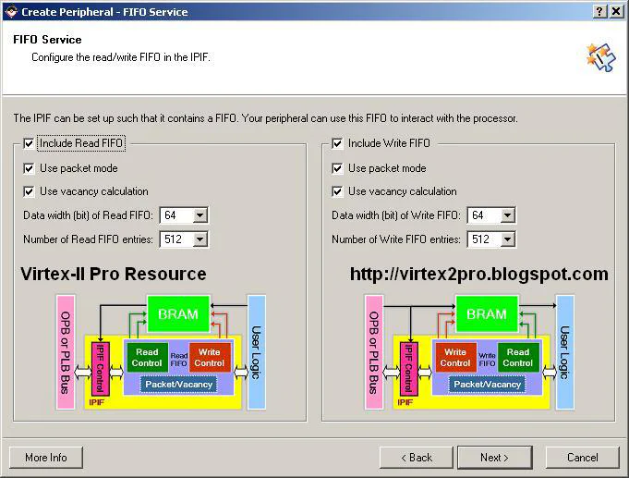629x478 pixels.
Task: Toggle the Include Read FIFO checkbox
Action: [30, 143]
